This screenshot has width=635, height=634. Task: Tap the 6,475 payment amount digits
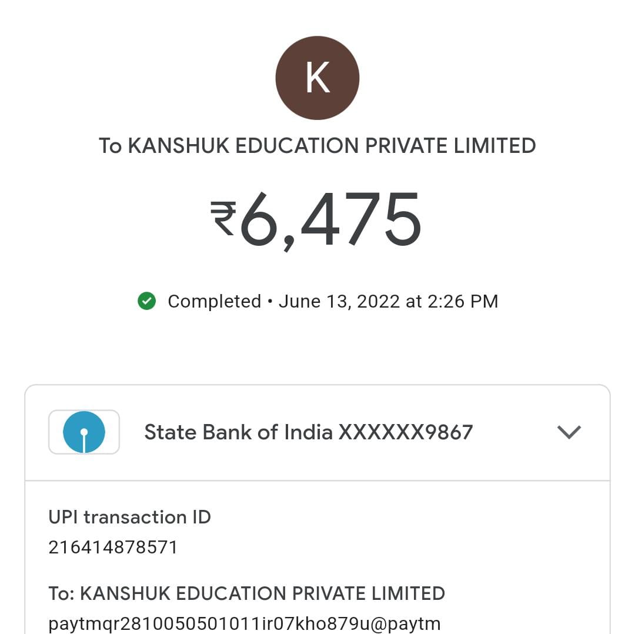pos(330,221)
